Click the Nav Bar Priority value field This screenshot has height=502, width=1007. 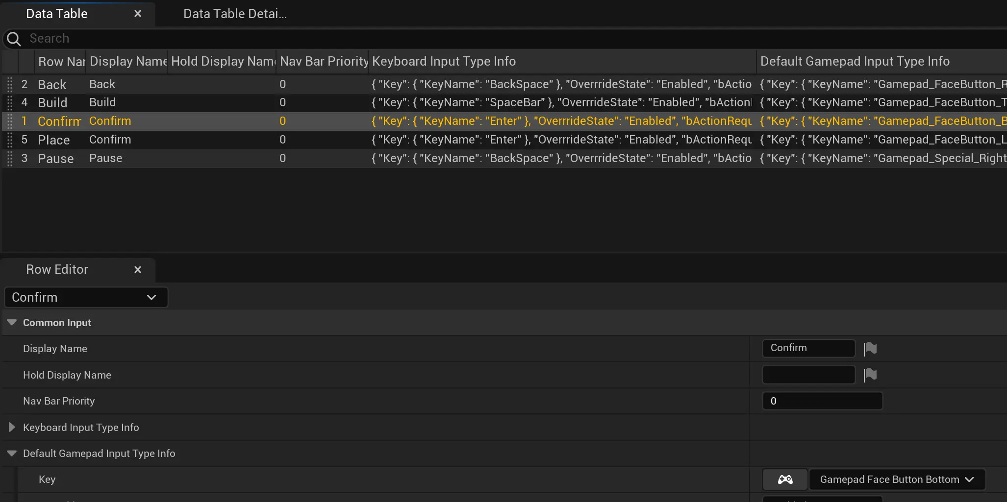click(x=822, y=401)
